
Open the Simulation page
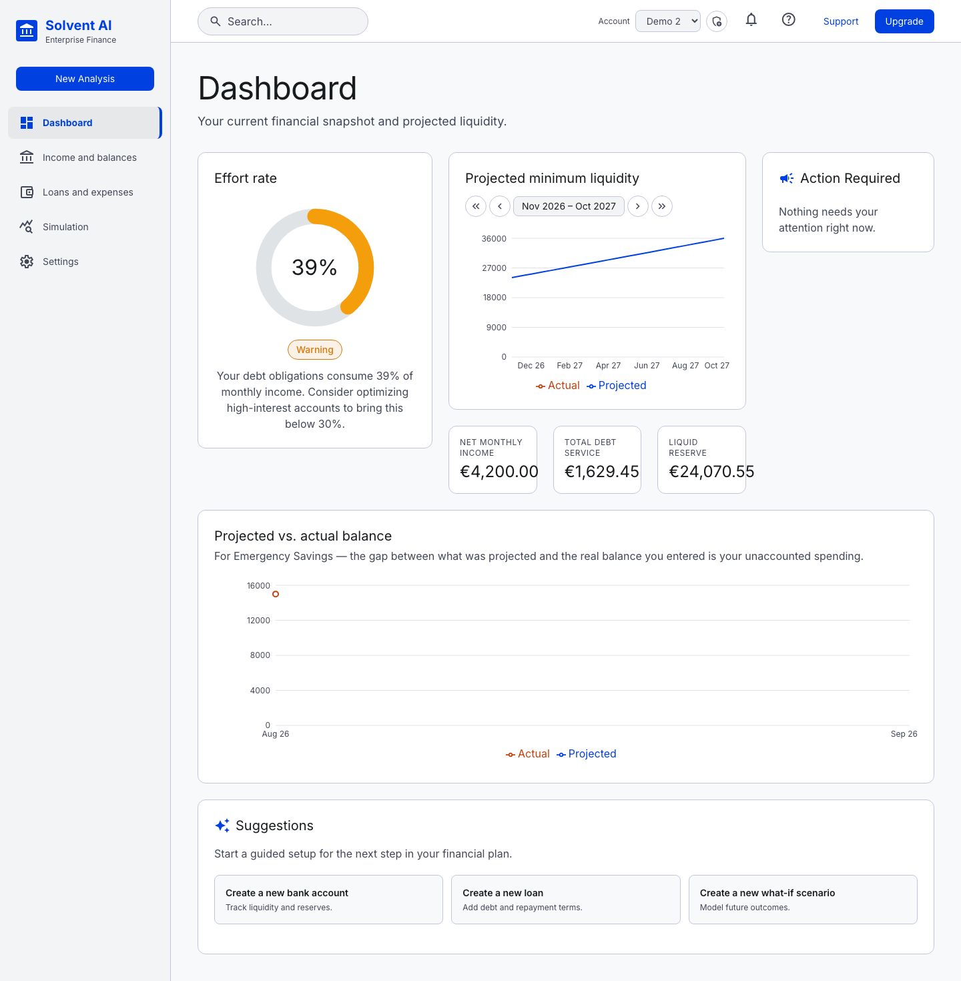[x=85, y=227]
